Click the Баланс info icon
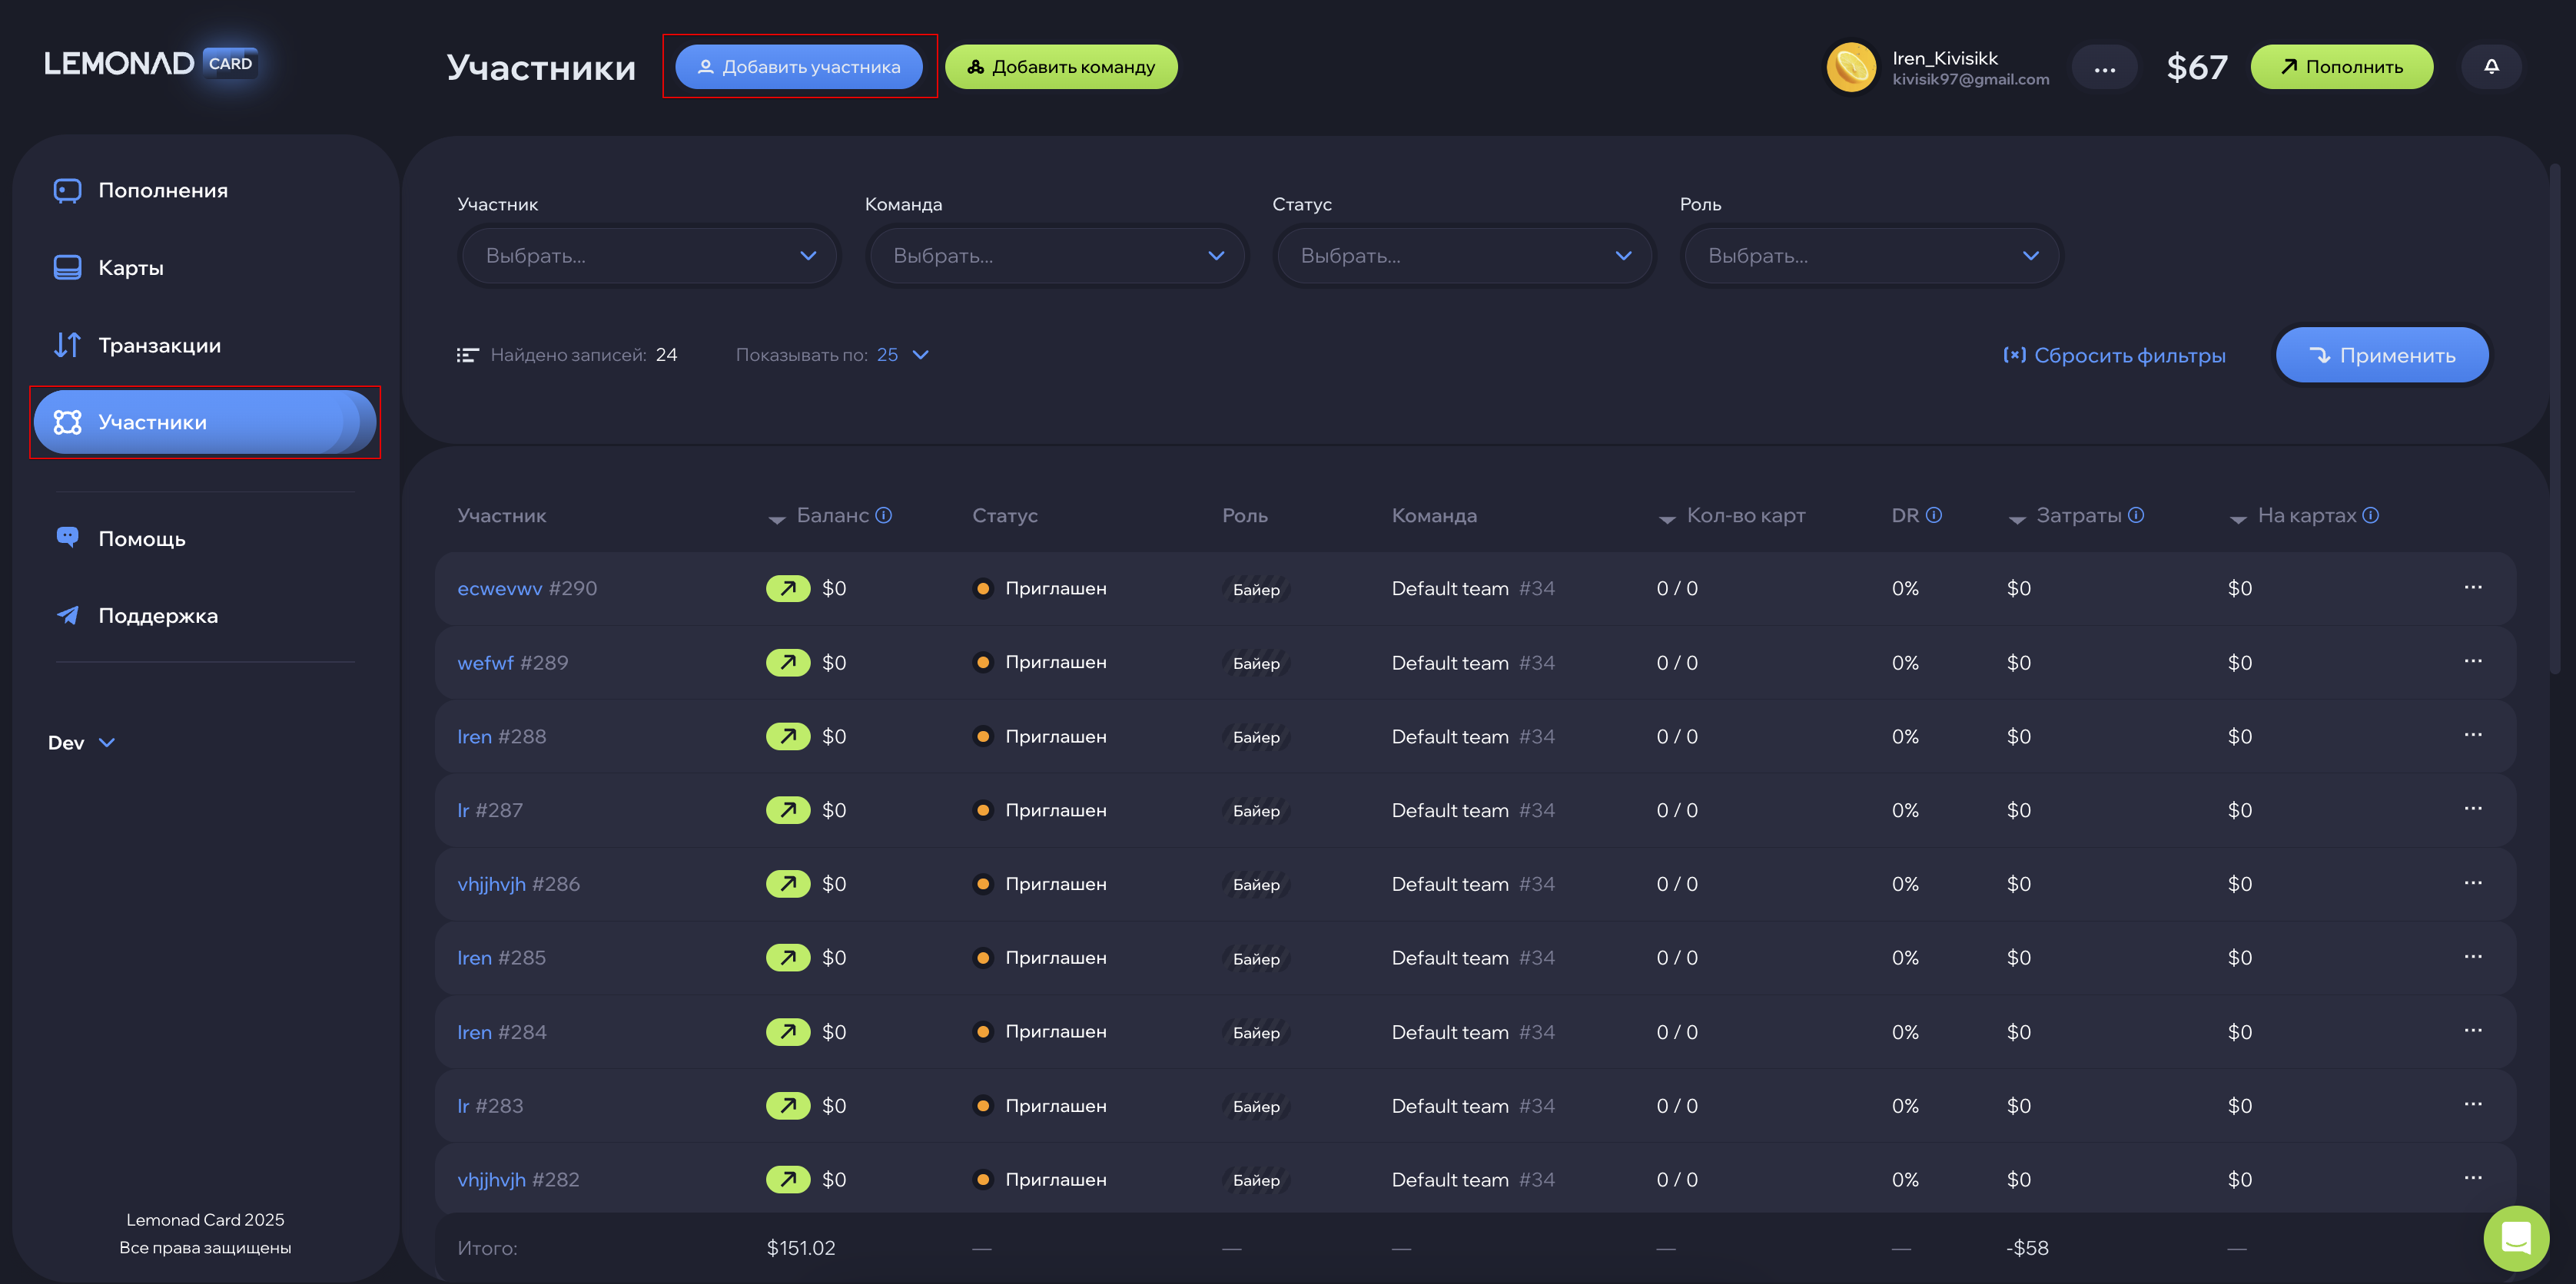This screenshot has height=1284, width=2576. pyautogui.click(x=884, y=515)
